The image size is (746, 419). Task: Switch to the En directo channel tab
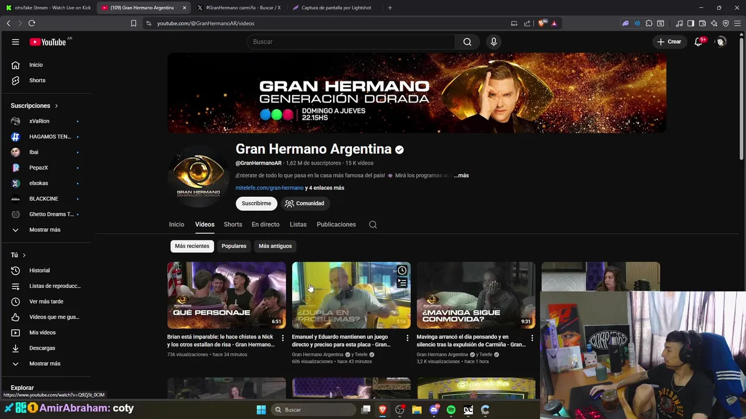click(266, 225)
